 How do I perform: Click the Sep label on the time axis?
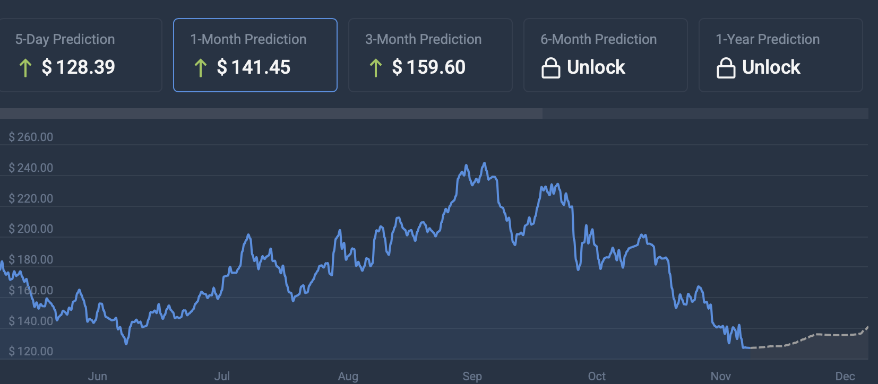(472, 376)
